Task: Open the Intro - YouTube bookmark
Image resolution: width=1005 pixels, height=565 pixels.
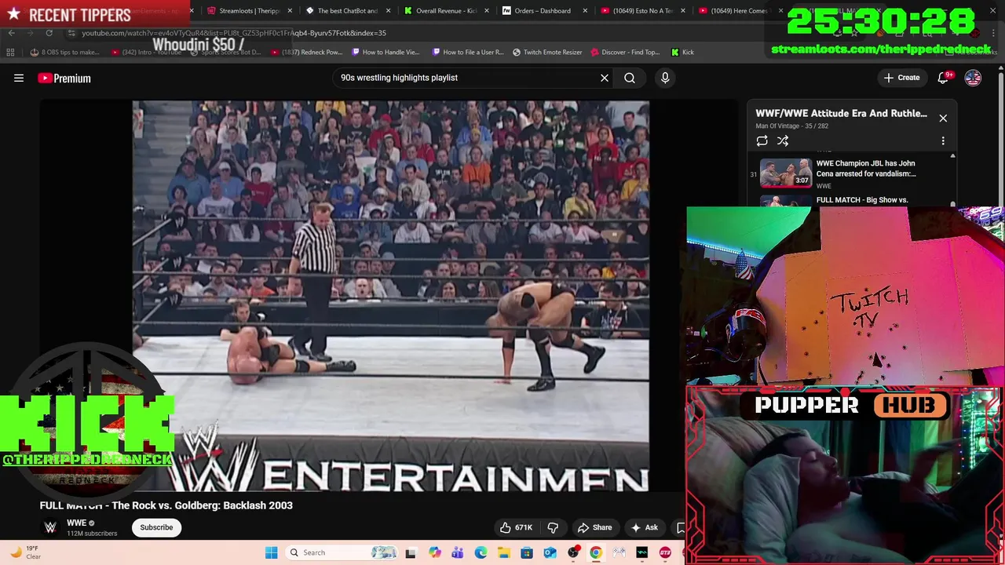Action: pyautogui.click(x=146, y=52)
